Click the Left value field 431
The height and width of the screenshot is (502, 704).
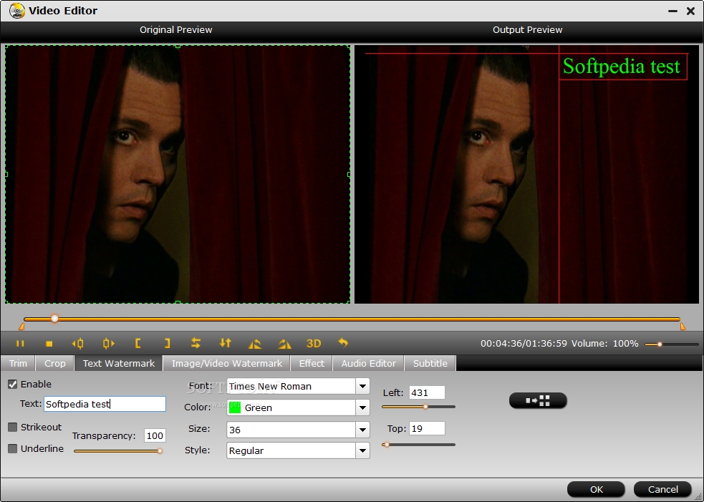coord(427,392)
